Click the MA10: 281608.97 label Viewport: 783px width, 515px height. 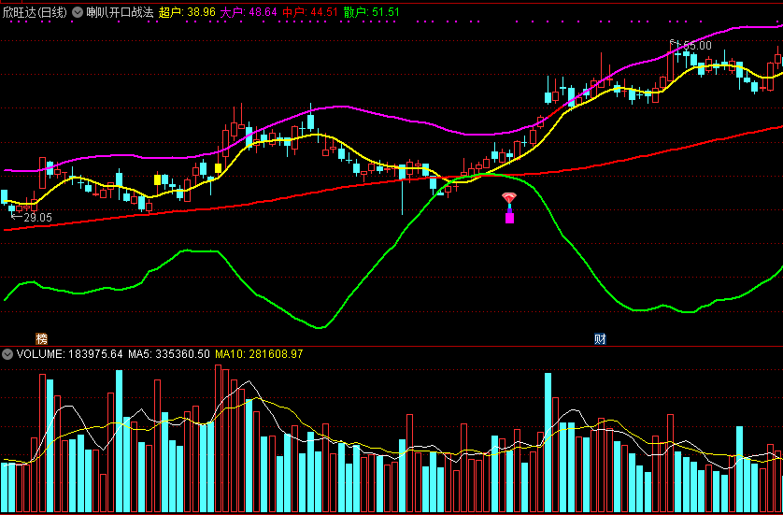(x=259, y=354)
